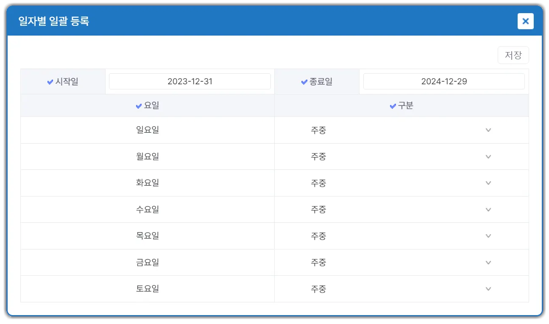Select the 일요일 row label
549x324 pixels.
point(148,130)
